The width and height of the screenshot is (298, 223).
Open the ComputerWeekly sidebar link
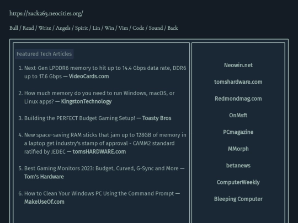[x=238, y=182]
